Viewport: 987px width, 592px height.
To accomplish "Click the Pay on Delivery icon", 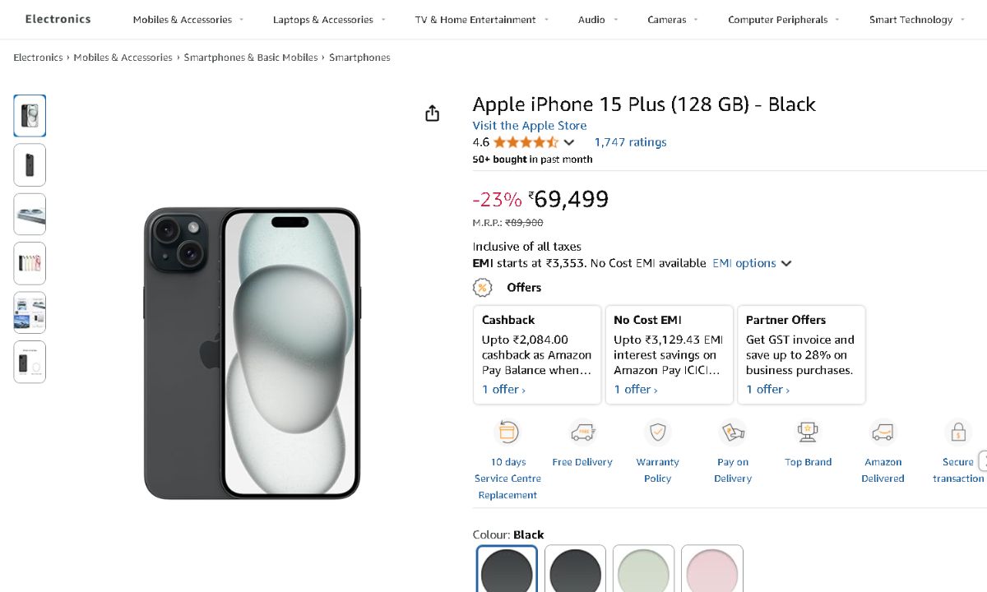I will point(733,432).
